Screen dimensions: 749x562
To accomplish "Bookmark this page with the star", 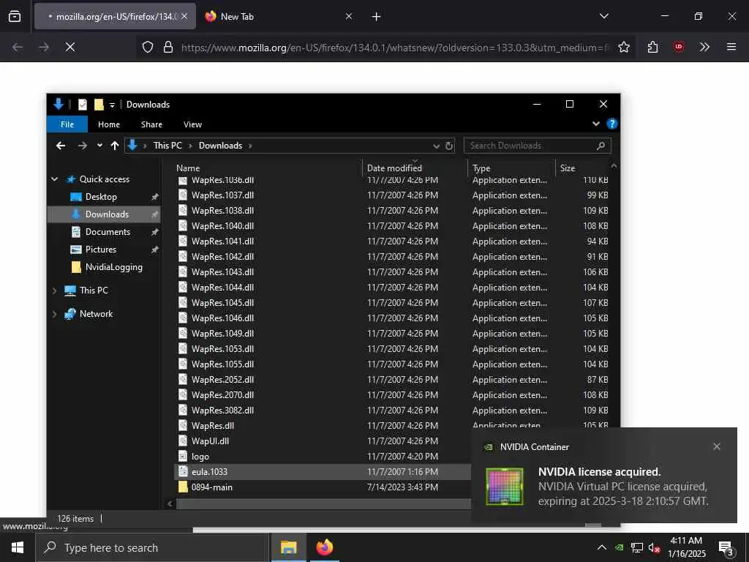I will [x=623, y=47].
